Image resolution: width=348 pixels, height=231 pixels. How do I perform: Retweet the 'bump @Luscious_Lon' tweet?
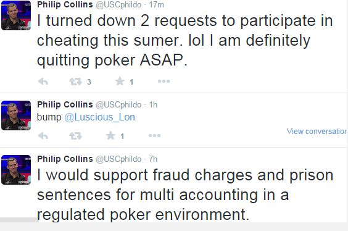(x=76, y=136)
